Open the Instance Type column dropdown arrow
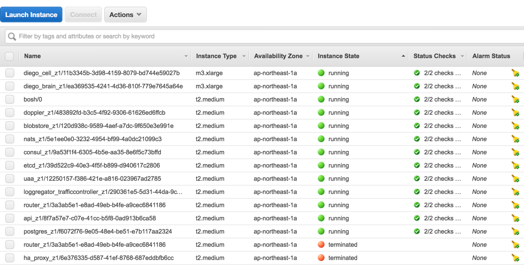This screenshot has width=524, height=278. (244, 56)
